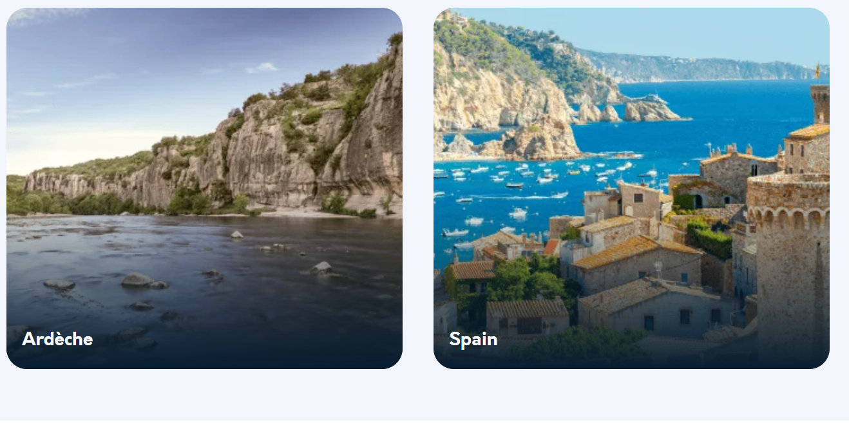This screenshot has width=849, height=438.
Task: View campsites in Ardèche
Action: (x=204, y=188)
